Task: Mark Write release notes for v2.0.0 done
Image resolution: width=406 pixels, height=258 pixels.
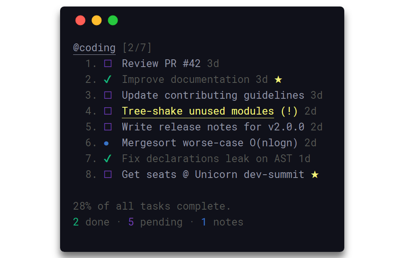Action: [108, 127]
